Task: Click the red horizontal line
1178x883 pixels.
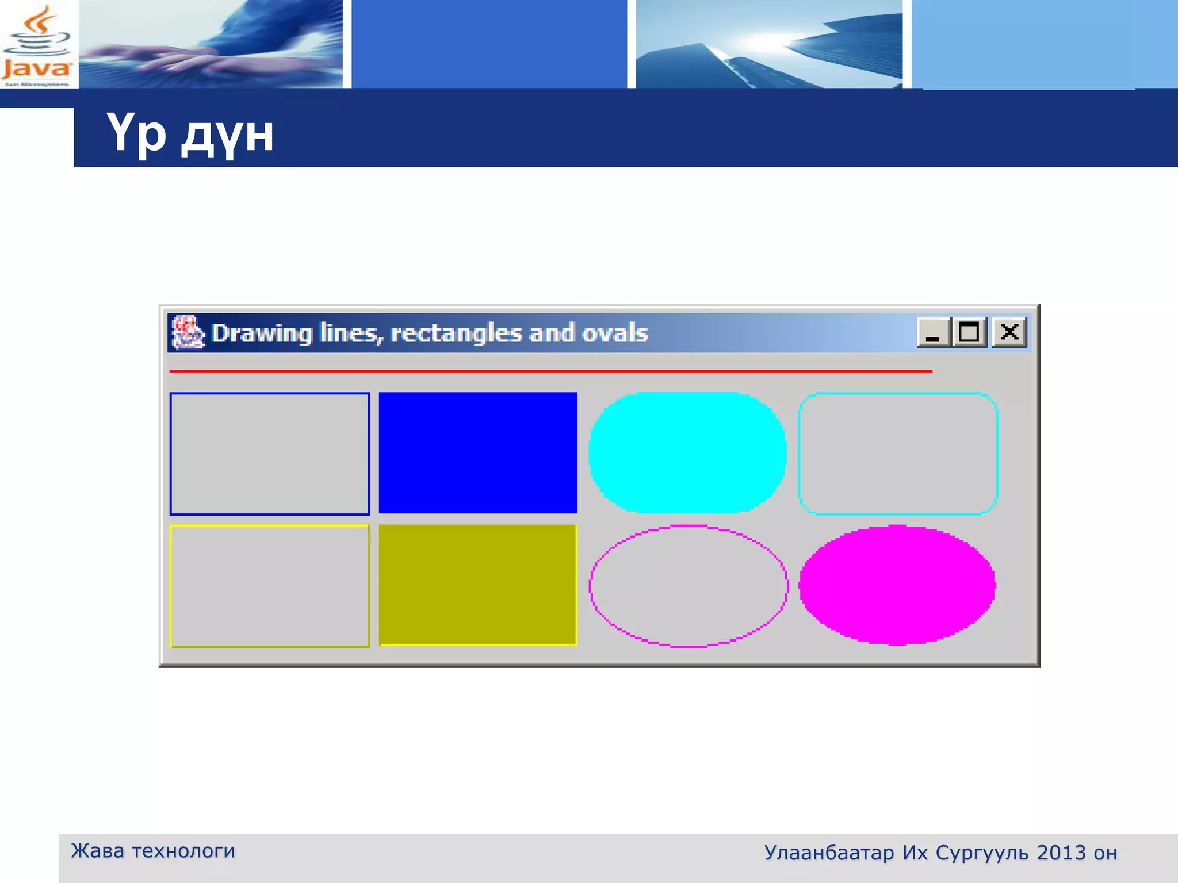Action: coord(550,371)
